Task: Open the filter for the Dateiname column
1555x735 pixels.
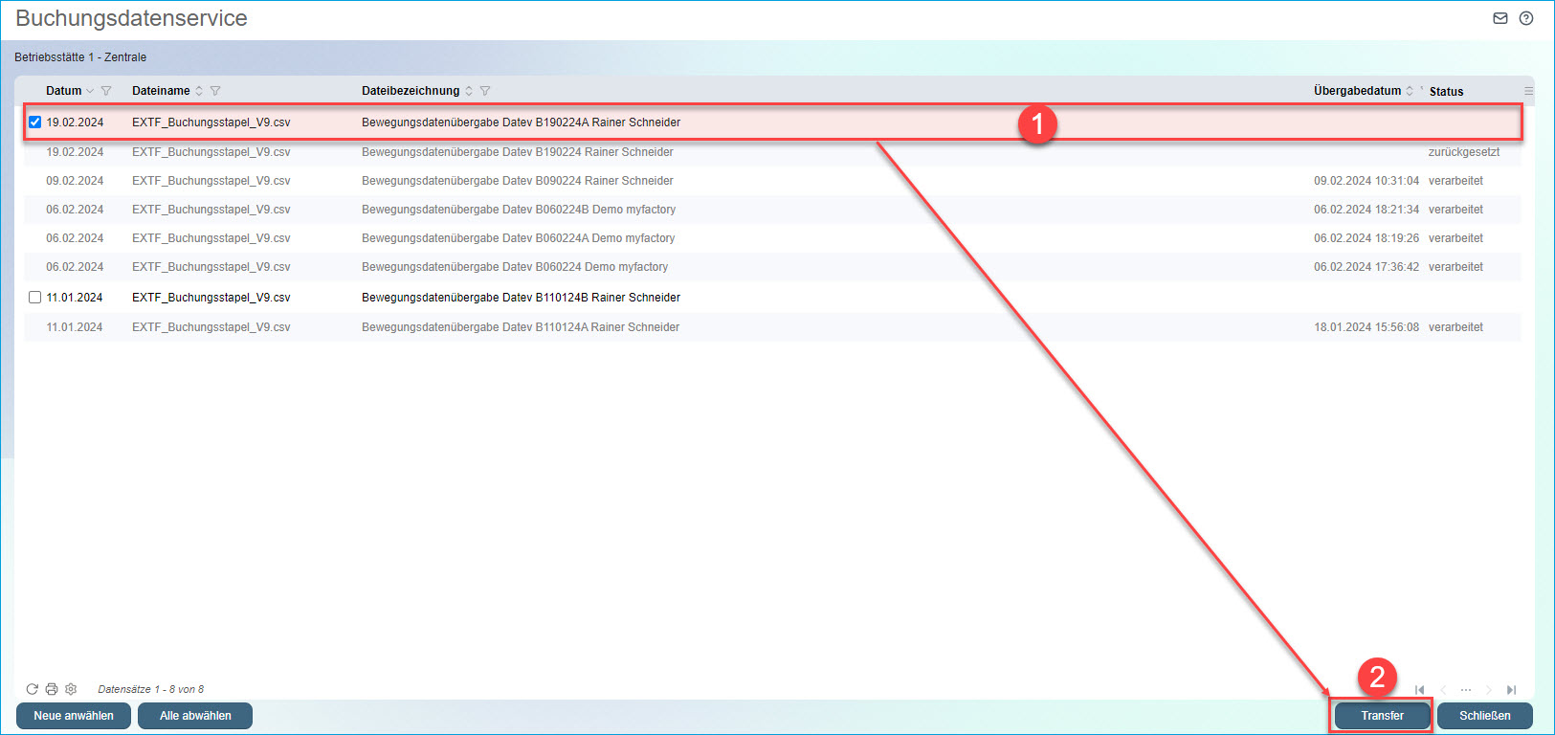Action: pyautogui.click(x=215, y=91)
